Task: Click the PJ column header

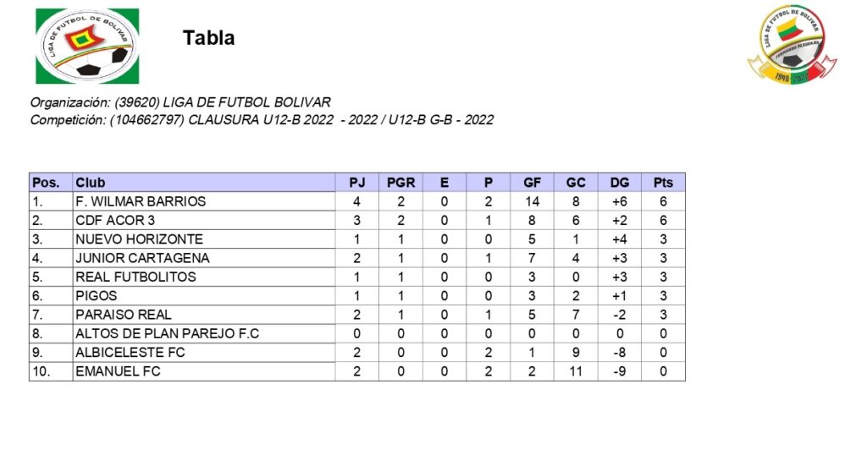Action: coord(357,183)
